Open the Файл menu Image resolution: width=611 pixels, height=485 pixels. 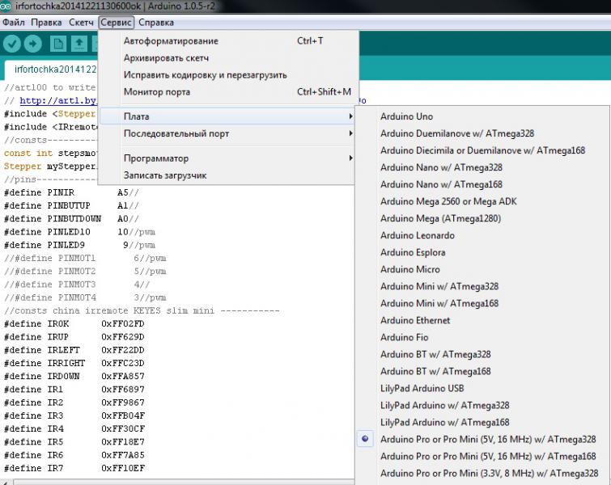pyautogui.click(x=13, y=23)
